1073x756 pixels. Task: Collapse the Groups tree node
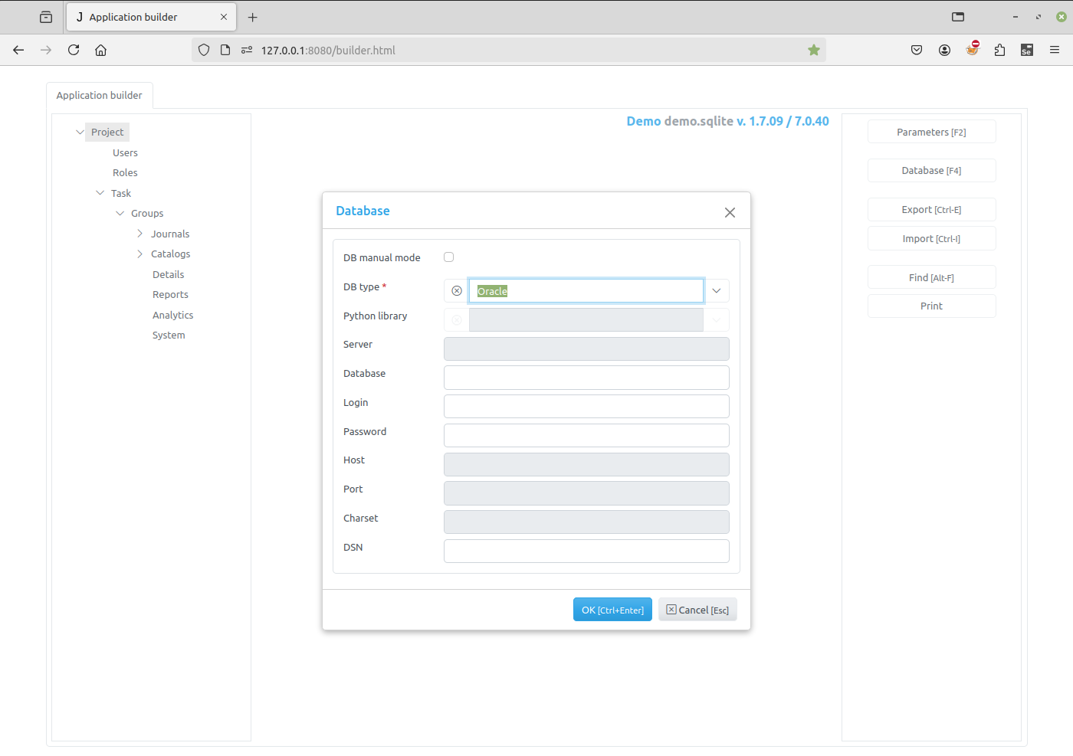[x=120, y=214]
